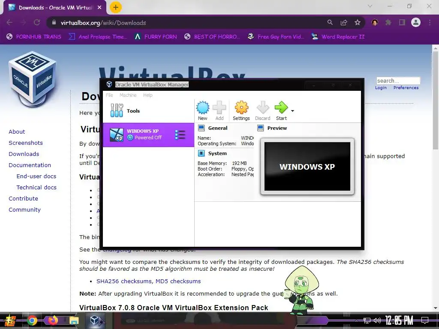Screen dimensions: 439x329
Task: Open a new browser tab with plus button
Action: [x=116, y=7]
